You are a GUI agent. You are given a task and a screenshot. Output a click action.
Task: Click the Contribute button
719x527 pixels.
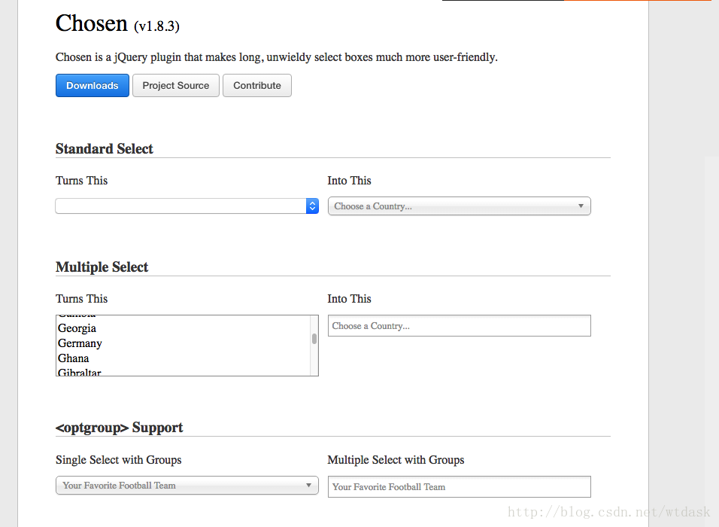(256, 85)
